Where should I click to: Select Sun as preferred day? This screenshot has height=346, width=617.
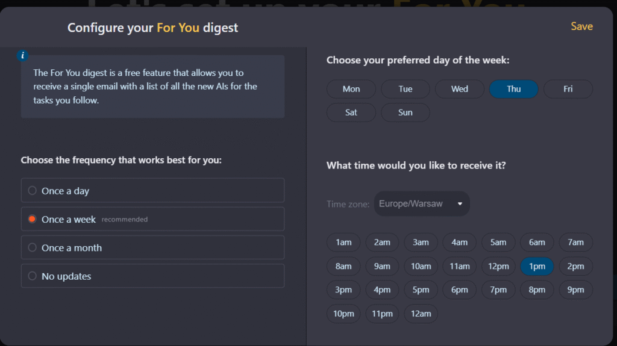coord(406,113)
